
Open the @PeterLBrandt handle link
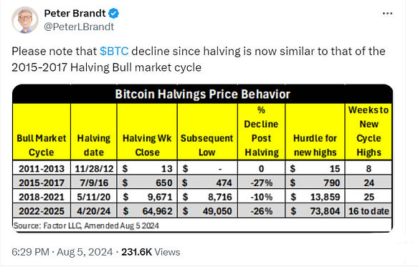(x=79, y=26)
